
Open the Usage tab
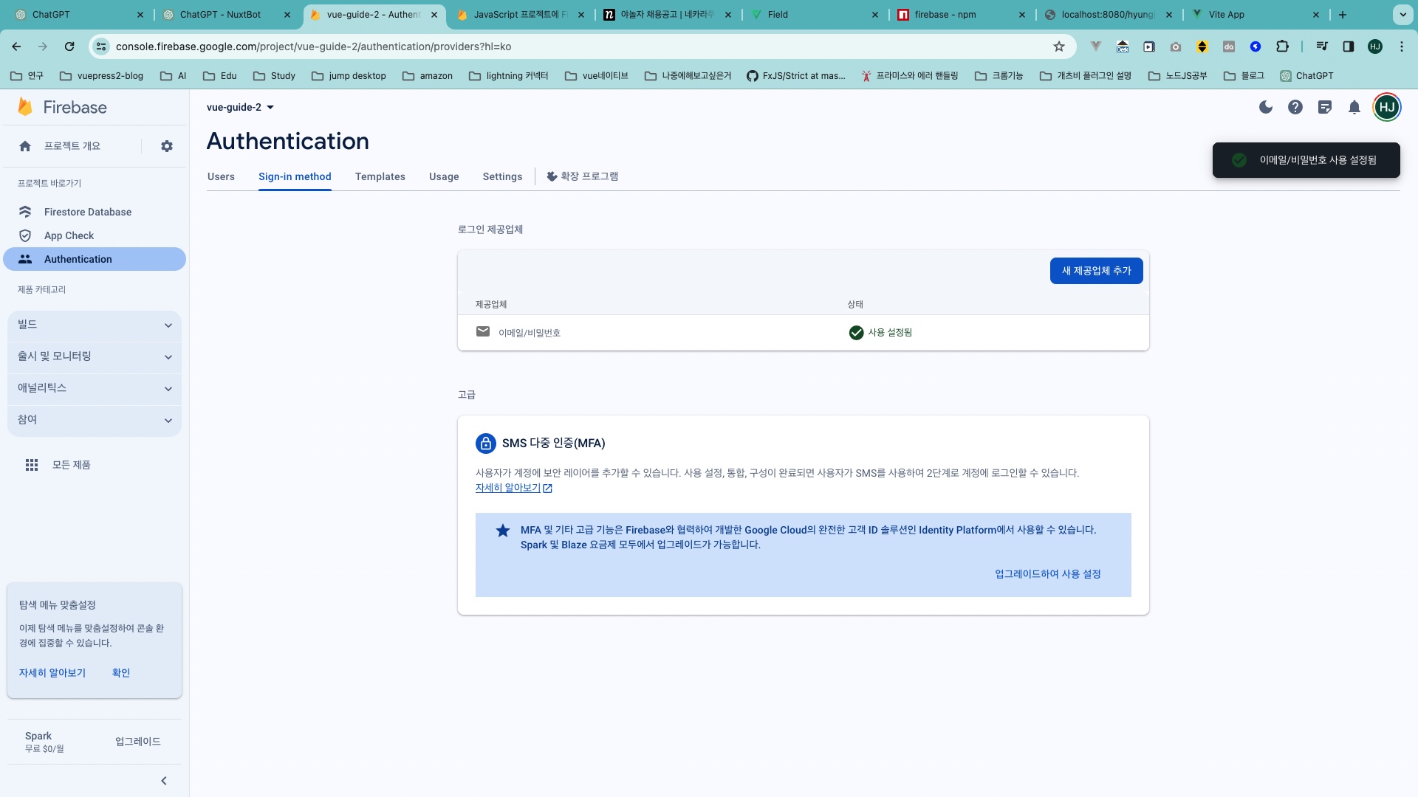tap(444, 176)
